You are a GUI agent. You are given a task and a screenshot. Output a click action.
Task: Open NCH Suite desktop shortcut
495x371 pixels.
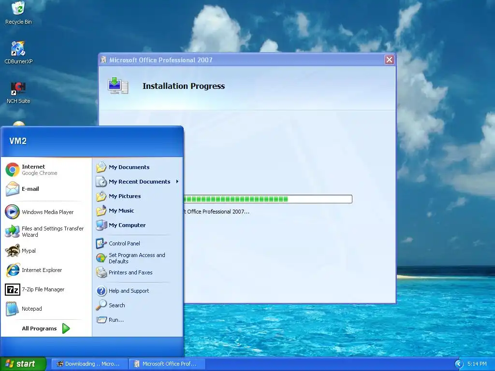[x=18, y=92]
